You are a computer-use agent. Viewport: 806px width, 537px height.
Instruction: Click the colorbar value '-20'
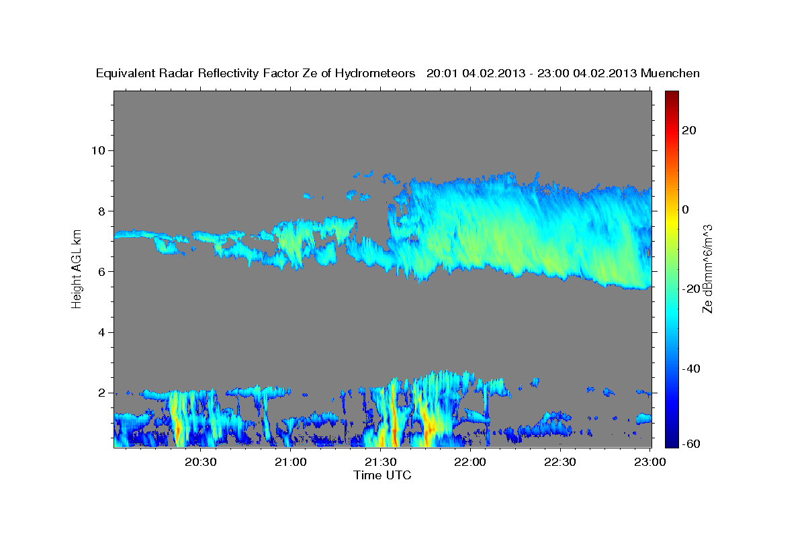(692, 289)
